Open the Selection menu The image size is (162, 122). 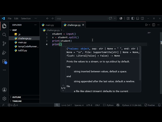pyautogui.click(x=26, y=19)
